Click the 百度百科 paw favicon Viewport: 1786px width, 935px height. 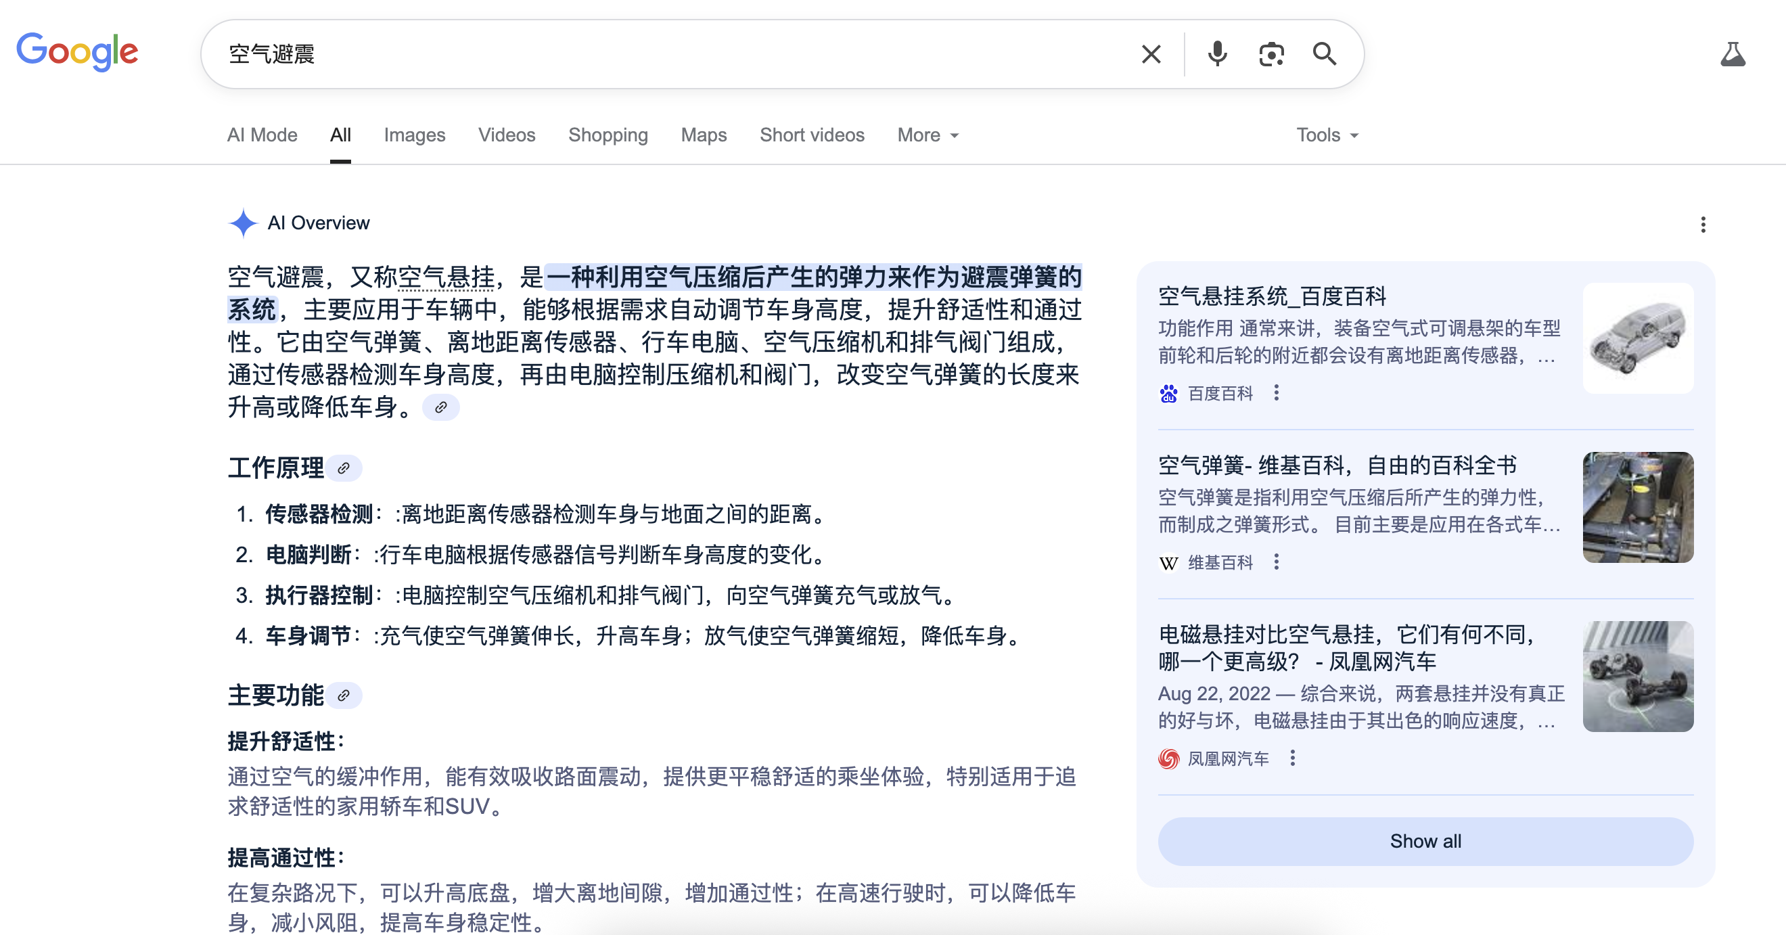coord(1168,394)
